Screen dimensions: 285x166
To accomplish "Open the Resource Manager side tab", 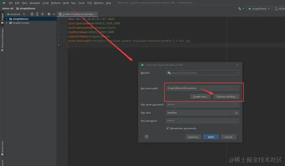I will [x=2, y=40].
